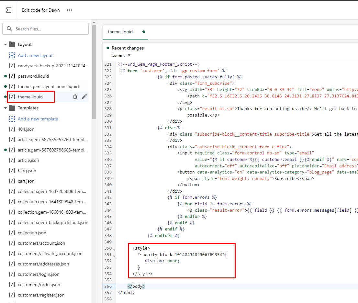Click the search magnifier icon
Image resolution: width=358 pixels, height=303 pixels.
pos(9,29)
